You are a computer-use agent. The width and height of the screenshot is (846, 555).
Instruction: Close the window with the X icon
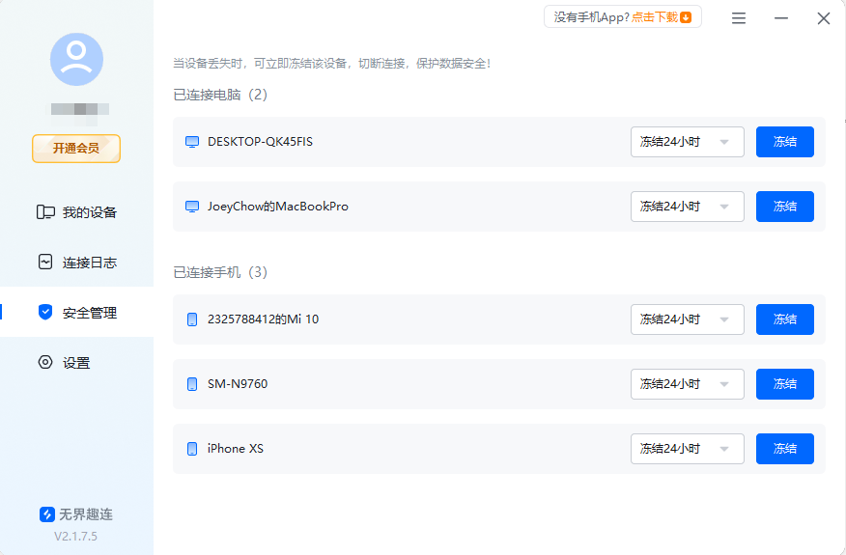pyautogui.click(x=824, y=18)
